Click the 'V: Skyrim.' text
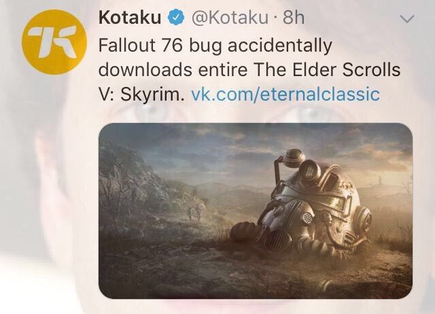Screen dimensions: 435x314 (141, 94)
